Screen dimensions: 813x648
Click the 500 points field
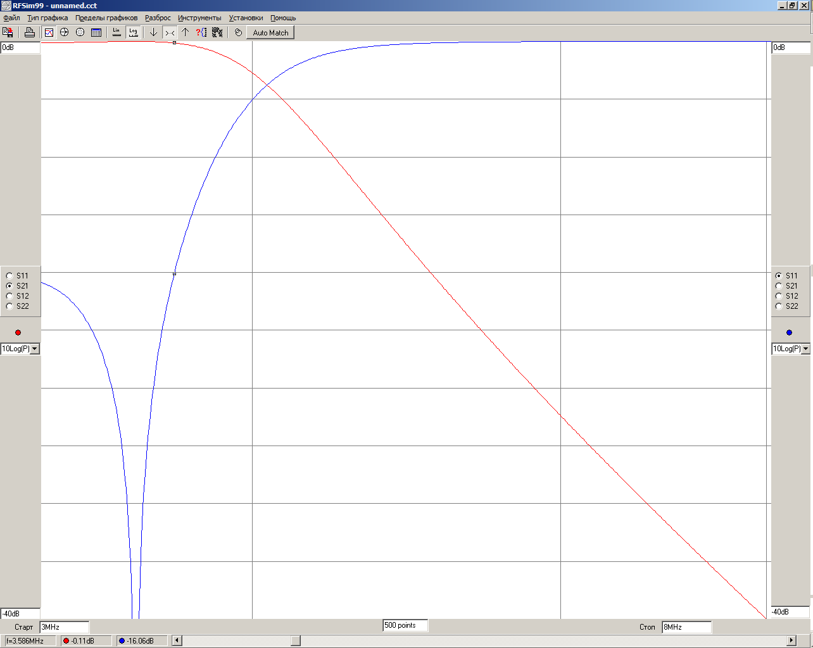pos(405,625)
